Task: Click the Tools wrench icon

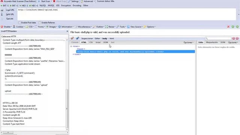Action: [118, 27]
